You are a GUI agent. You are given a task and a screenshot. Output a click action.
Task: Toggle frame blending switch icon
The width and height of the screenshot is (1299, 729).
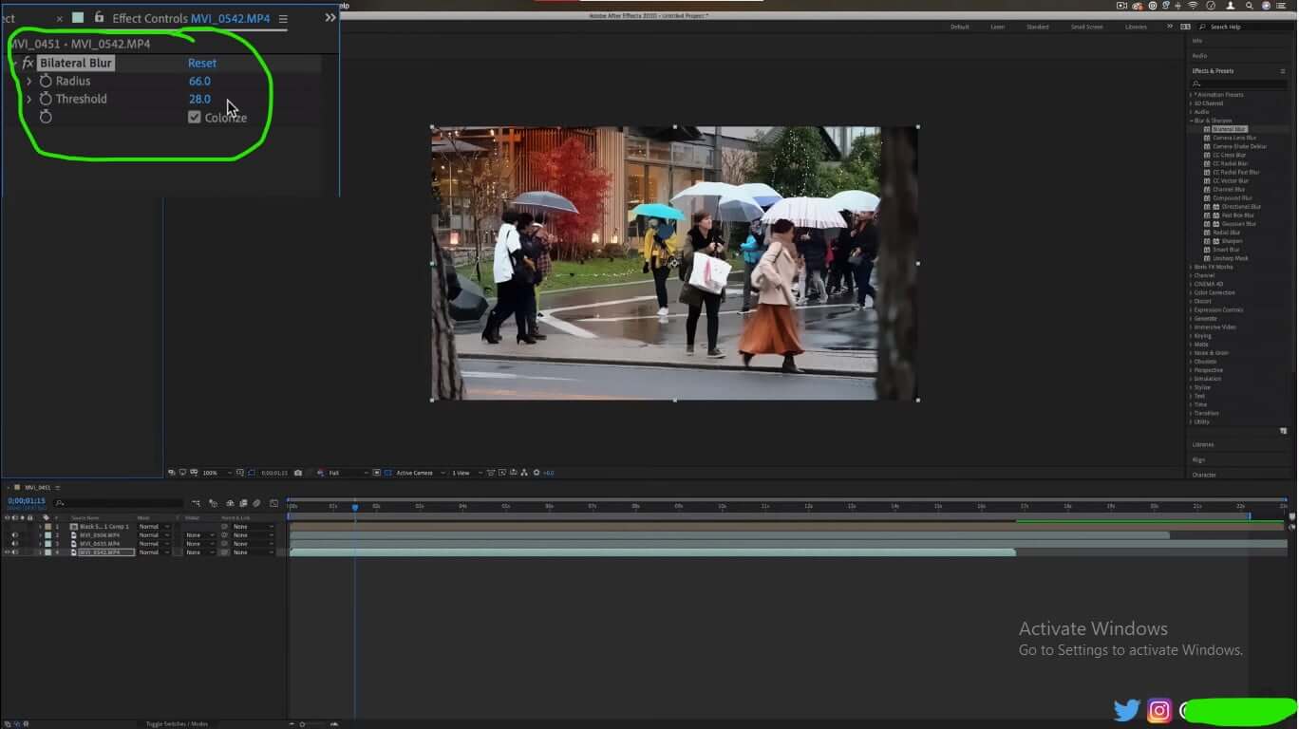tap(243, 503)
